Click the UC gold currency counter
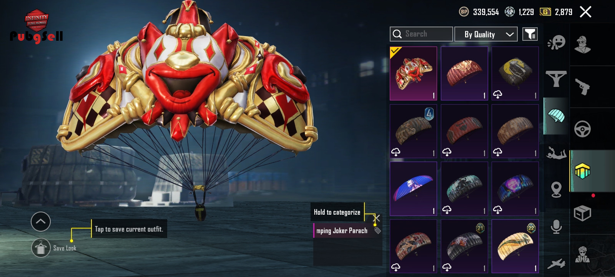 coord(556,12)
